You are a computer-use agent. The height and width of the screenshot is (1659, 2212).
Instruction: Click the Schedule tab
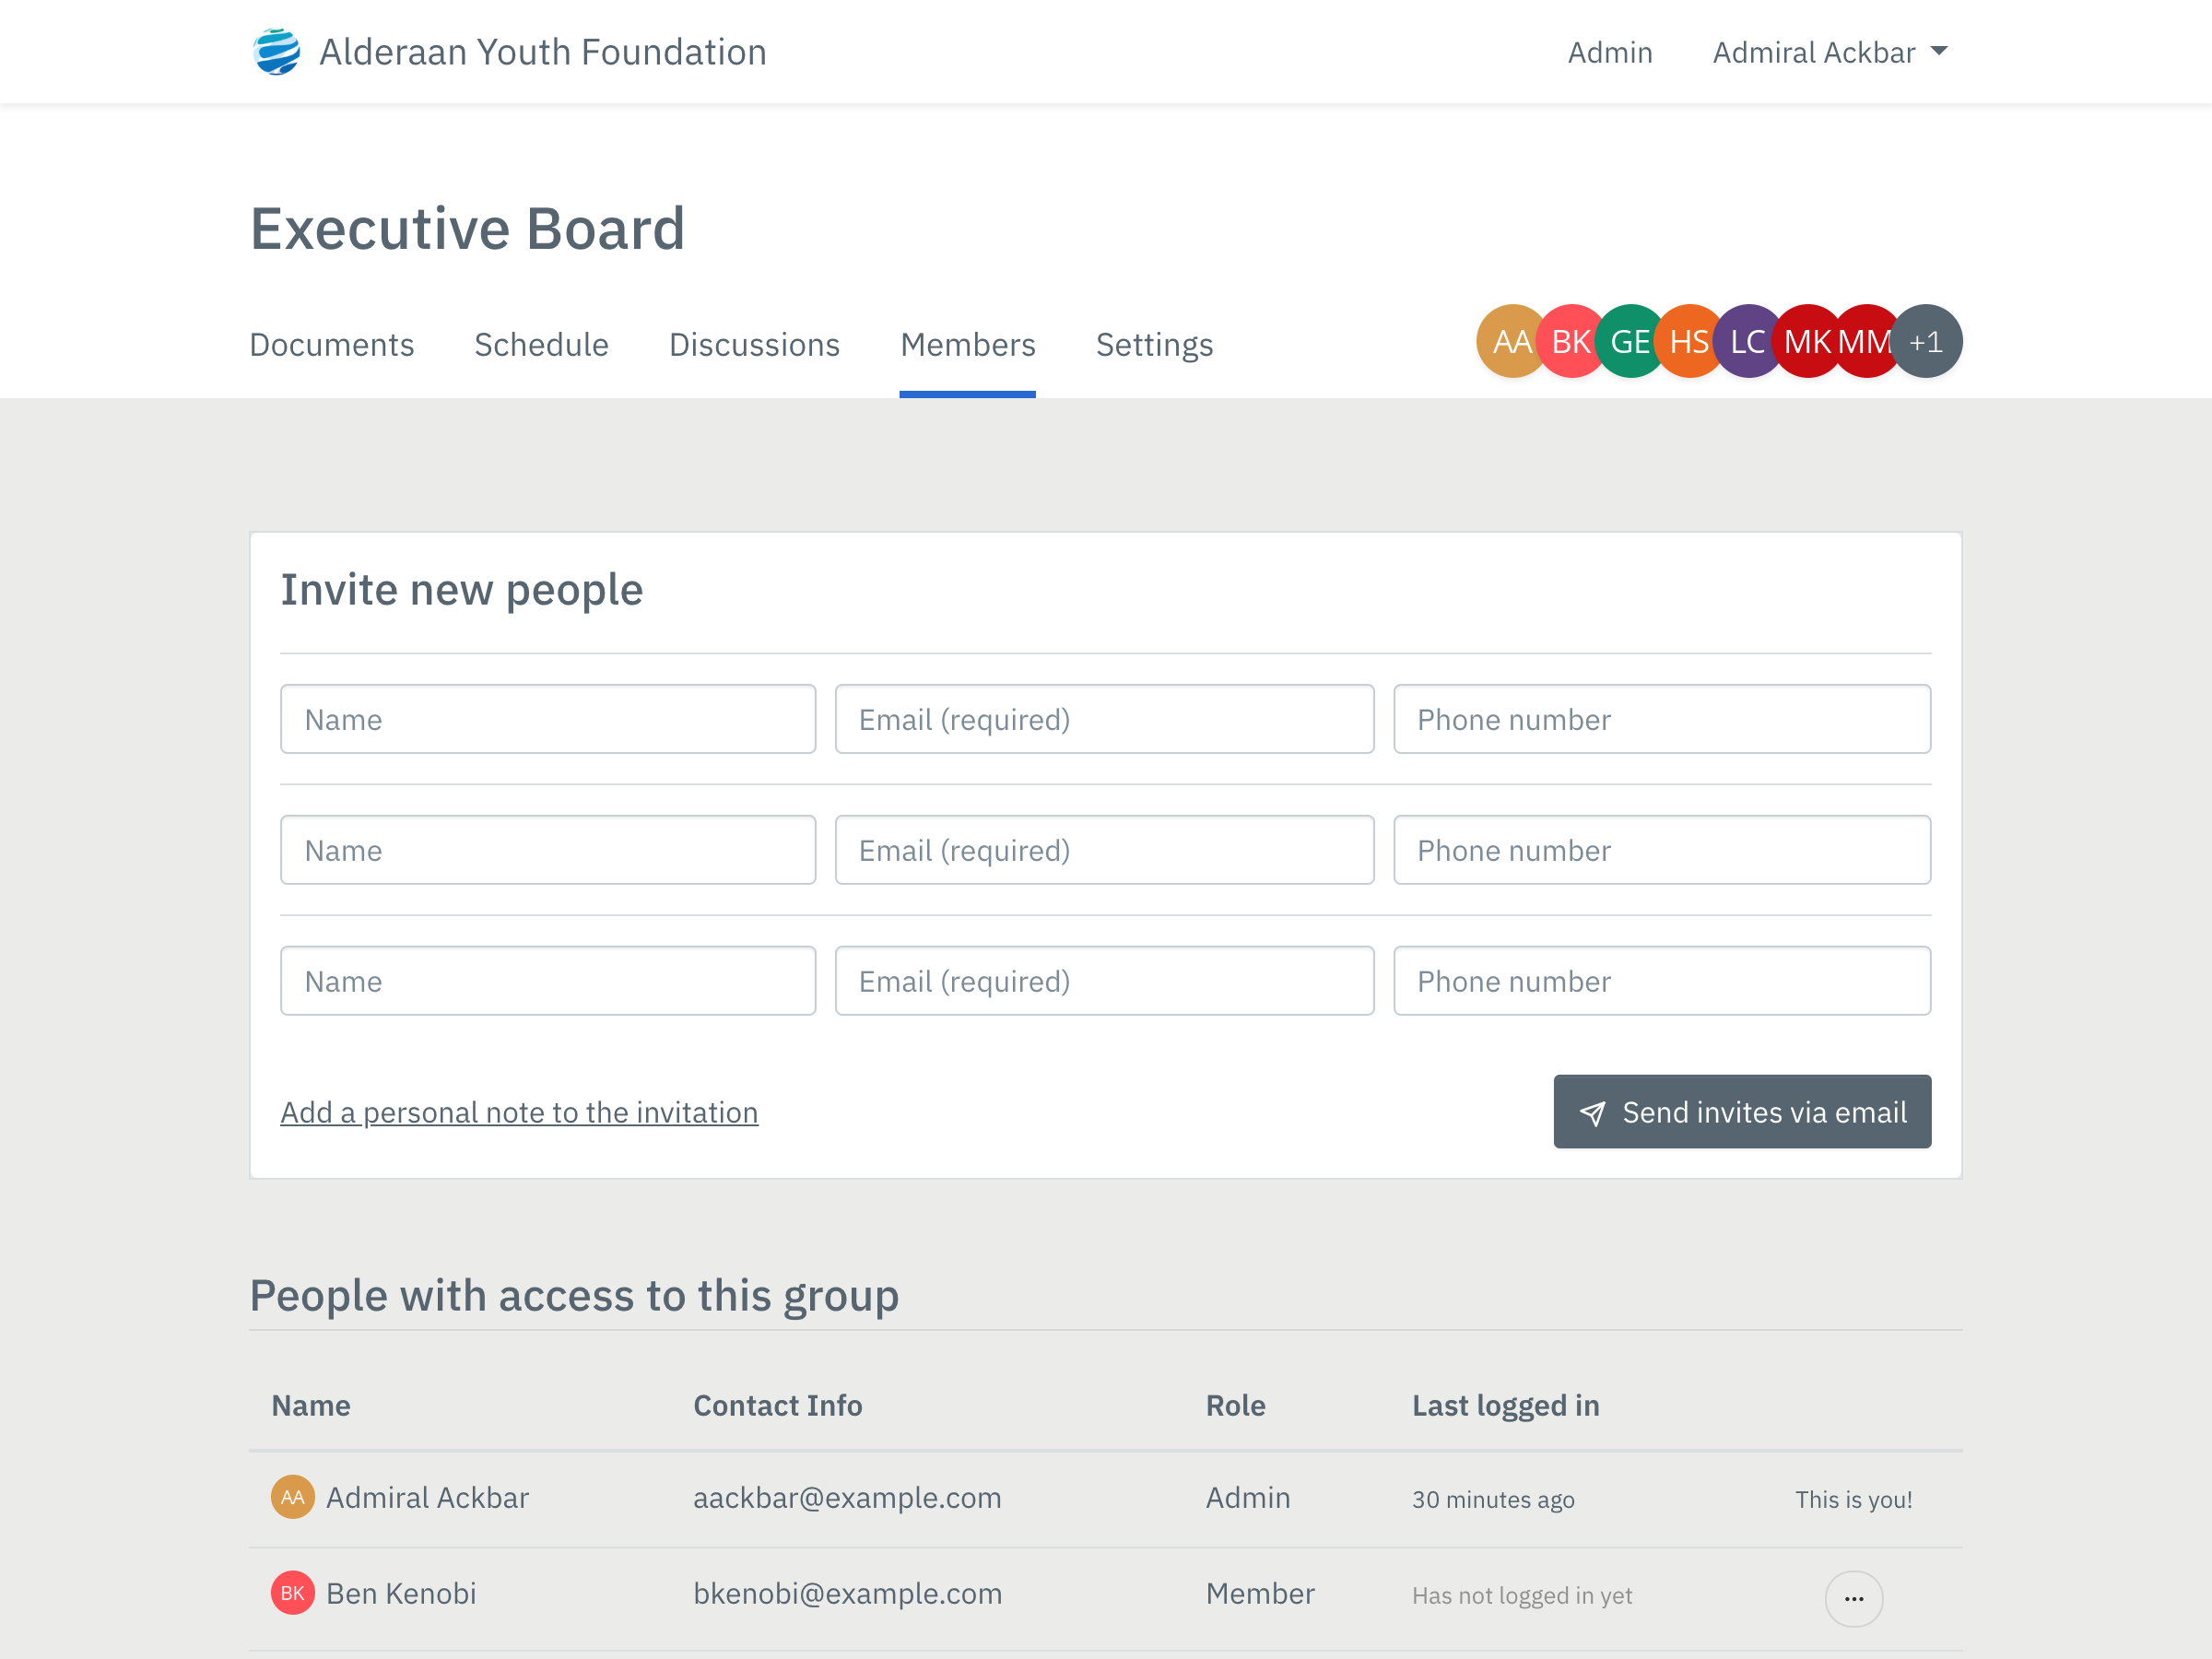point(542,343)
